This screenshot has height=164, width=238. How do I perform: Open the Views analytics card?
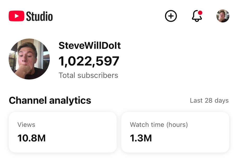pyautogui.click(x=63, y=132)
